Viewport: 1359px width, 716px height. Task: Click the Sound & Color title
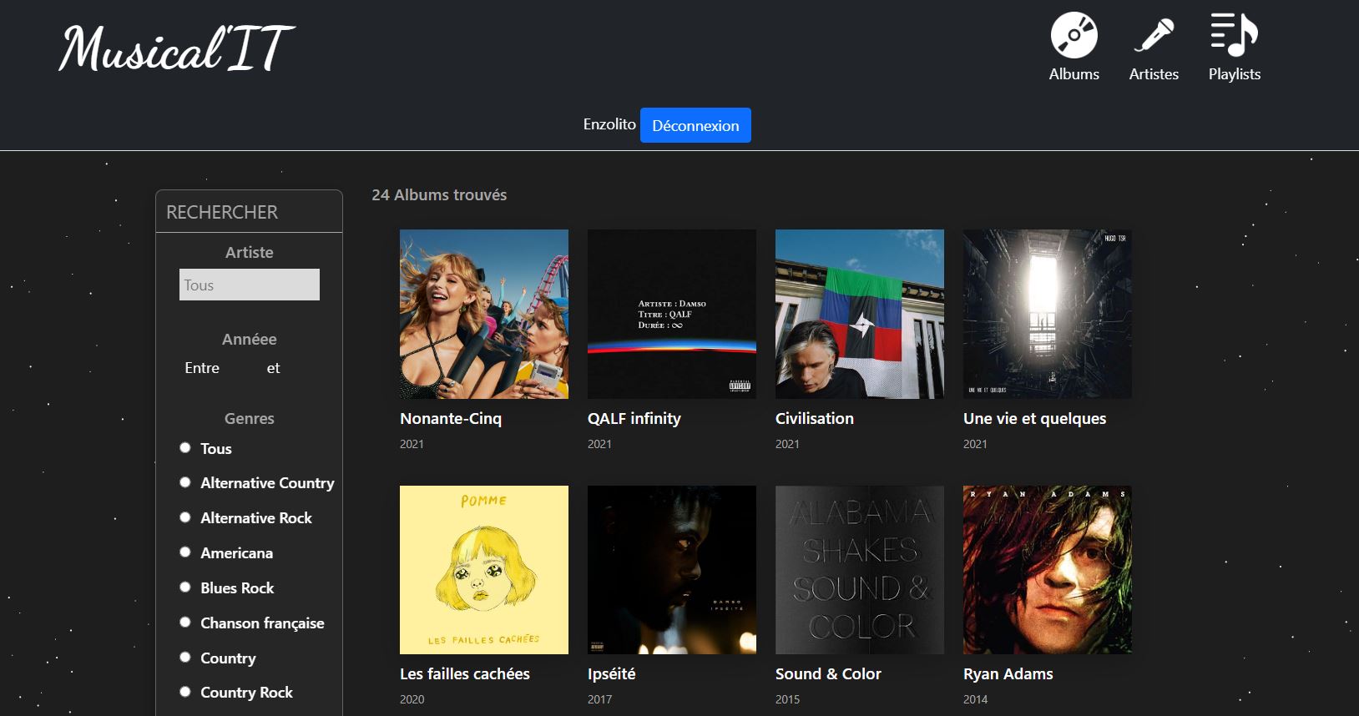(x=828, y=674)
